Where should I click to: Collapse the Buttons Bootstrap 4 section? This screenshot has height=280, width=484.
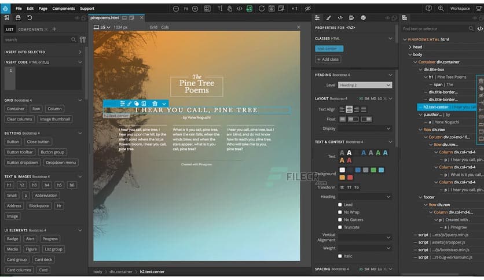click(x=80, y=133)
